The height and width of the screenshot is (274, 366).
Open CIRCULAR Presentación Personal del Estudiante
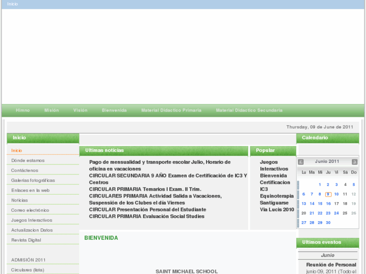pyautogui.click(x=148, y=210)
